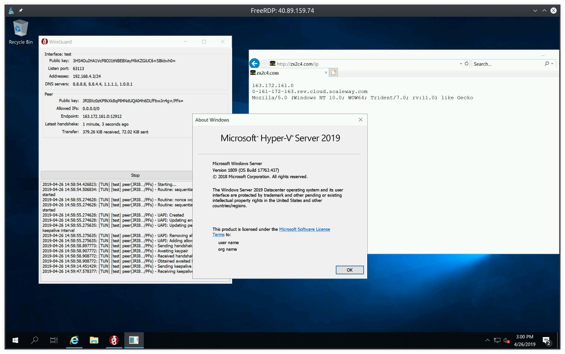This screenshot has height=354, width=565.
Task: Click the Latest handshake value
Action: click(105, 124)
